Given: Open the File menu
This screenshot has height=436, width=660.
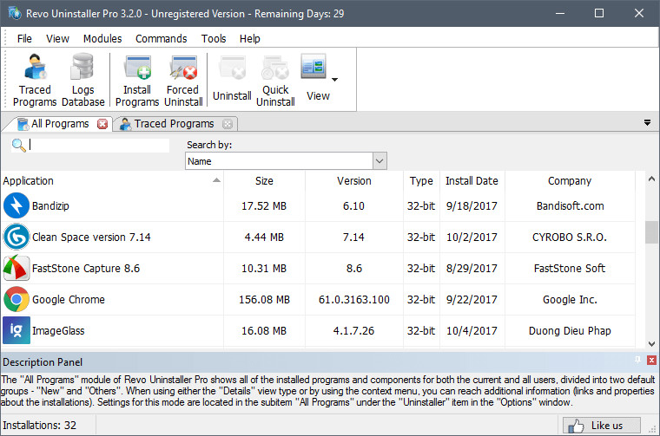Looking at the screenshot, I should (x=24, y=39).
